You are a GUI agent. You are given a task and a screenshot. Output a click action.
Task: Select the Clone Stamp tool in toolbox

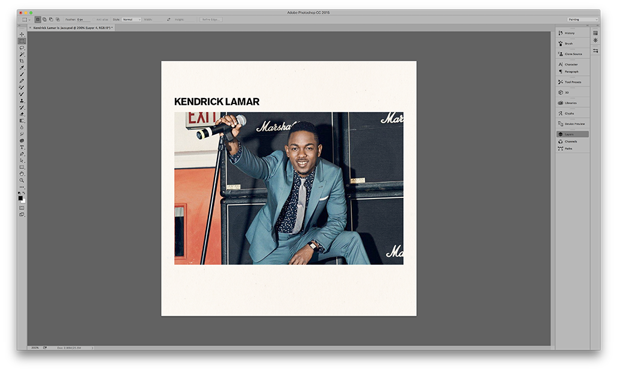point(22,100)
